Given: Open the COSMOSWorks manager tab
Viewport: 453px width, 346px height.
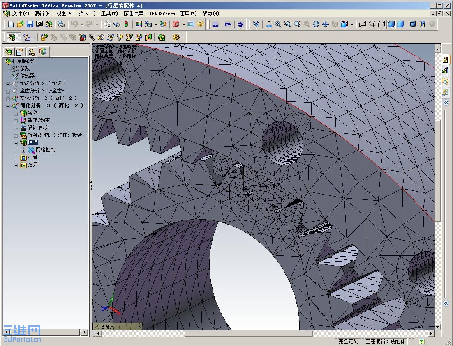Looking at the screenshot, I should [x=42, y=52].
